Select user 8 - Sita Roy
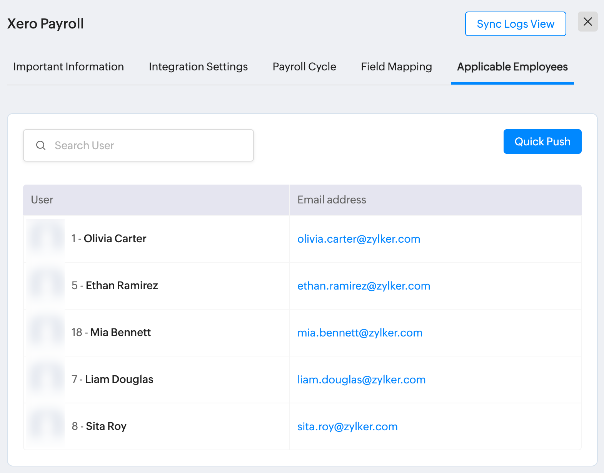The image size is (604, 473). pos(99,426)
